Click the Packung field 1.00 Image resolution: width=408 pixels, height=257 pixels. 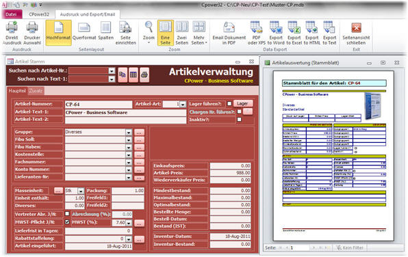point(128,191)
